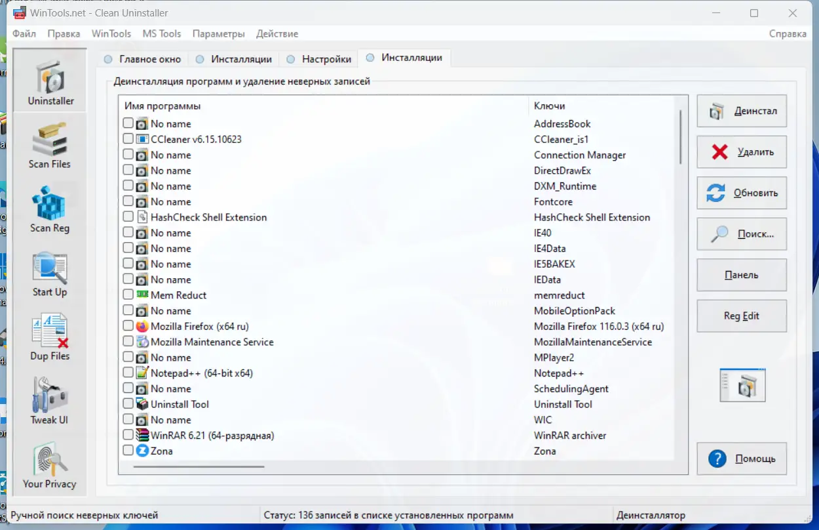Check the CCleaner v6.15.10623 checkbox
This screenshot has height=530, width=819.
tap(128, 139)
